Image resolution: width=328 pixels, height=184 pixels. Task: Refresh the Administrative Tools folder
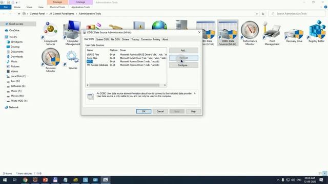263,14
